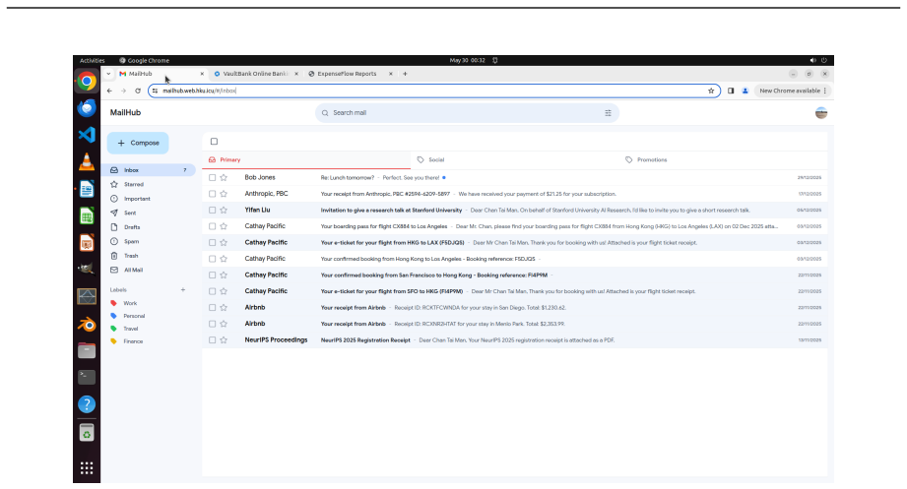Viewport: 907px width, 489px height.
Task: Star the Bob Jones email
Action: point(224,177)
